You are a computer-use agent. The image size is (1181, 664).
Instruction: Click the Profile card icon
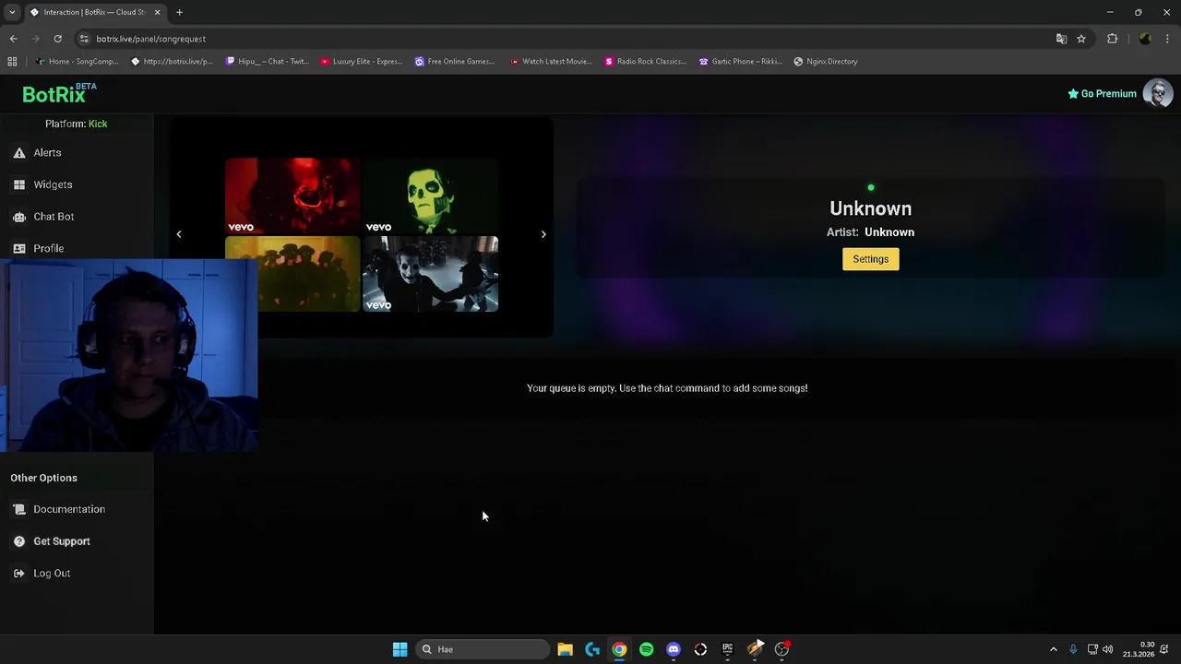[x=19, y=248]
